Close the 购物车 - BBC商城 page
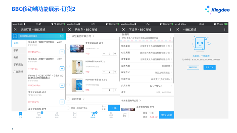This screenshot has width=237, height=133. click(x=69, y=30)
